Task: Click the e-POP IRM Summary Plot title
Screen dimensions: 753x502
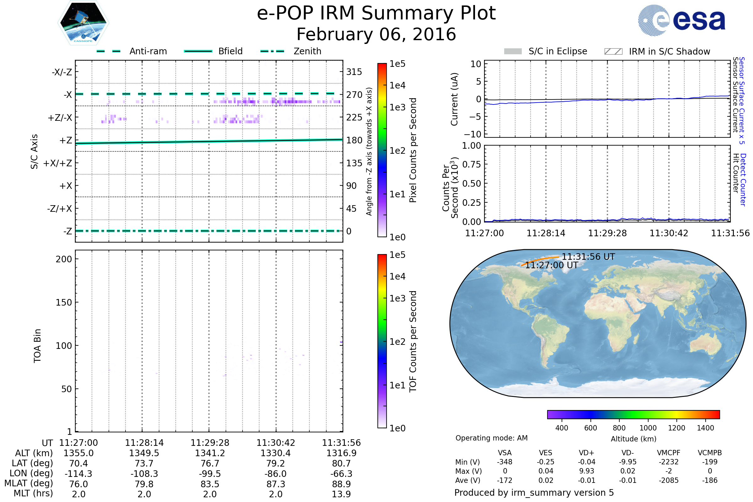Action: (376, 13)
